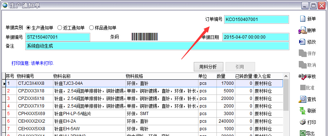328x136 pixels.
Task: Click the table scrollbar up arrow
Action: [x=286, y=76]
